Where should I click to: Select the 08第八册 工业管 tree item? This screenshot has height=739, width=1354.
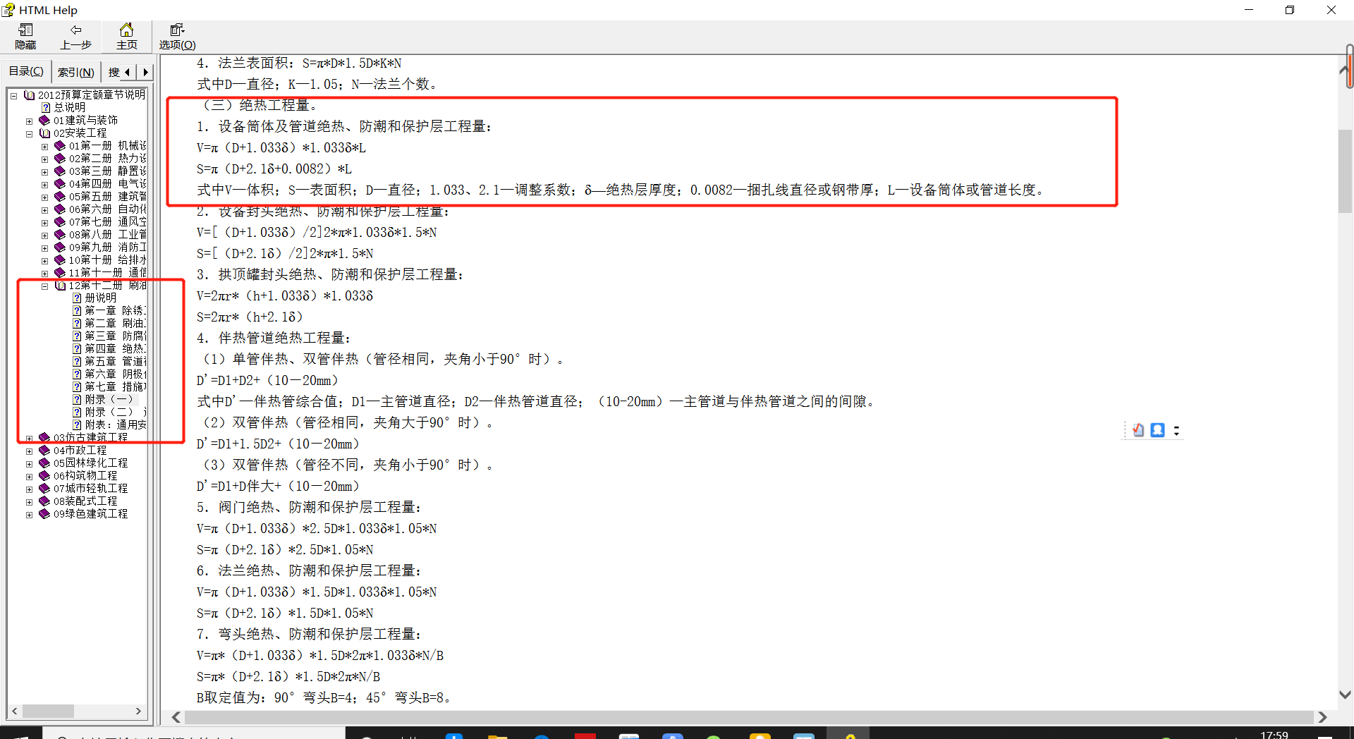(x=107, y=234)
